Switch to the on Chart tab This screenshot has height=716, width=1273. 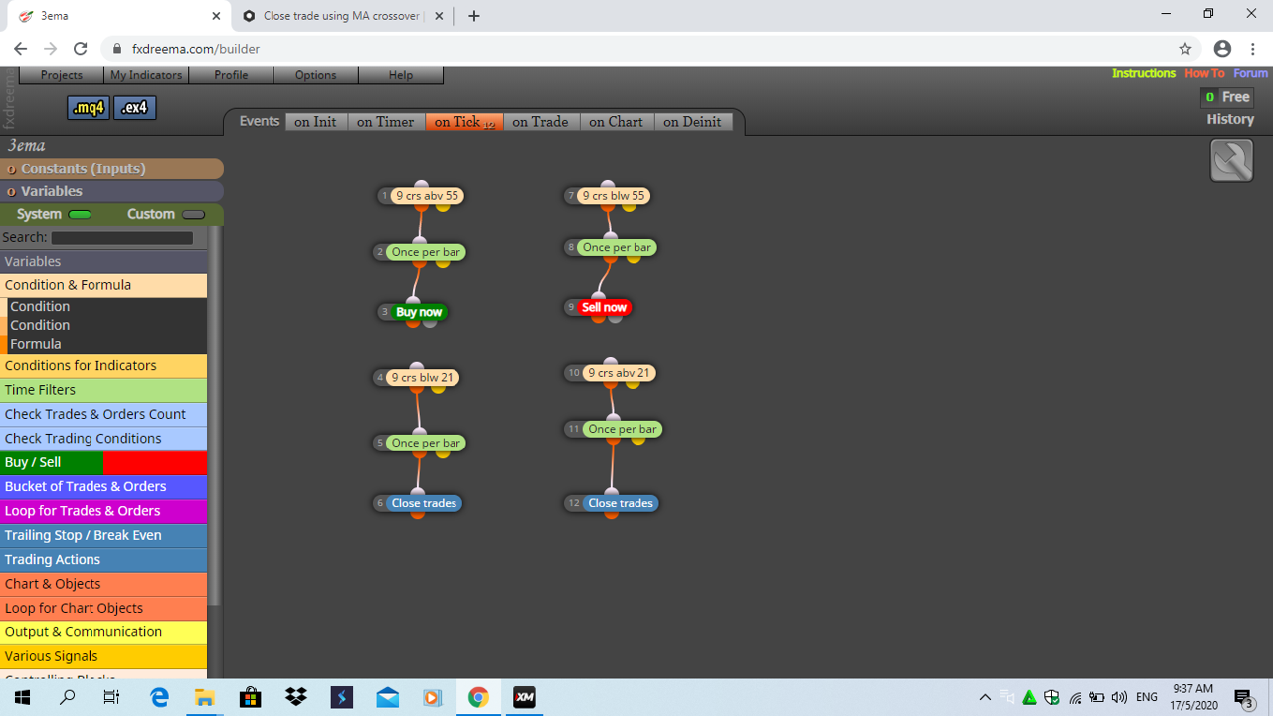click(x=617, y=122)
